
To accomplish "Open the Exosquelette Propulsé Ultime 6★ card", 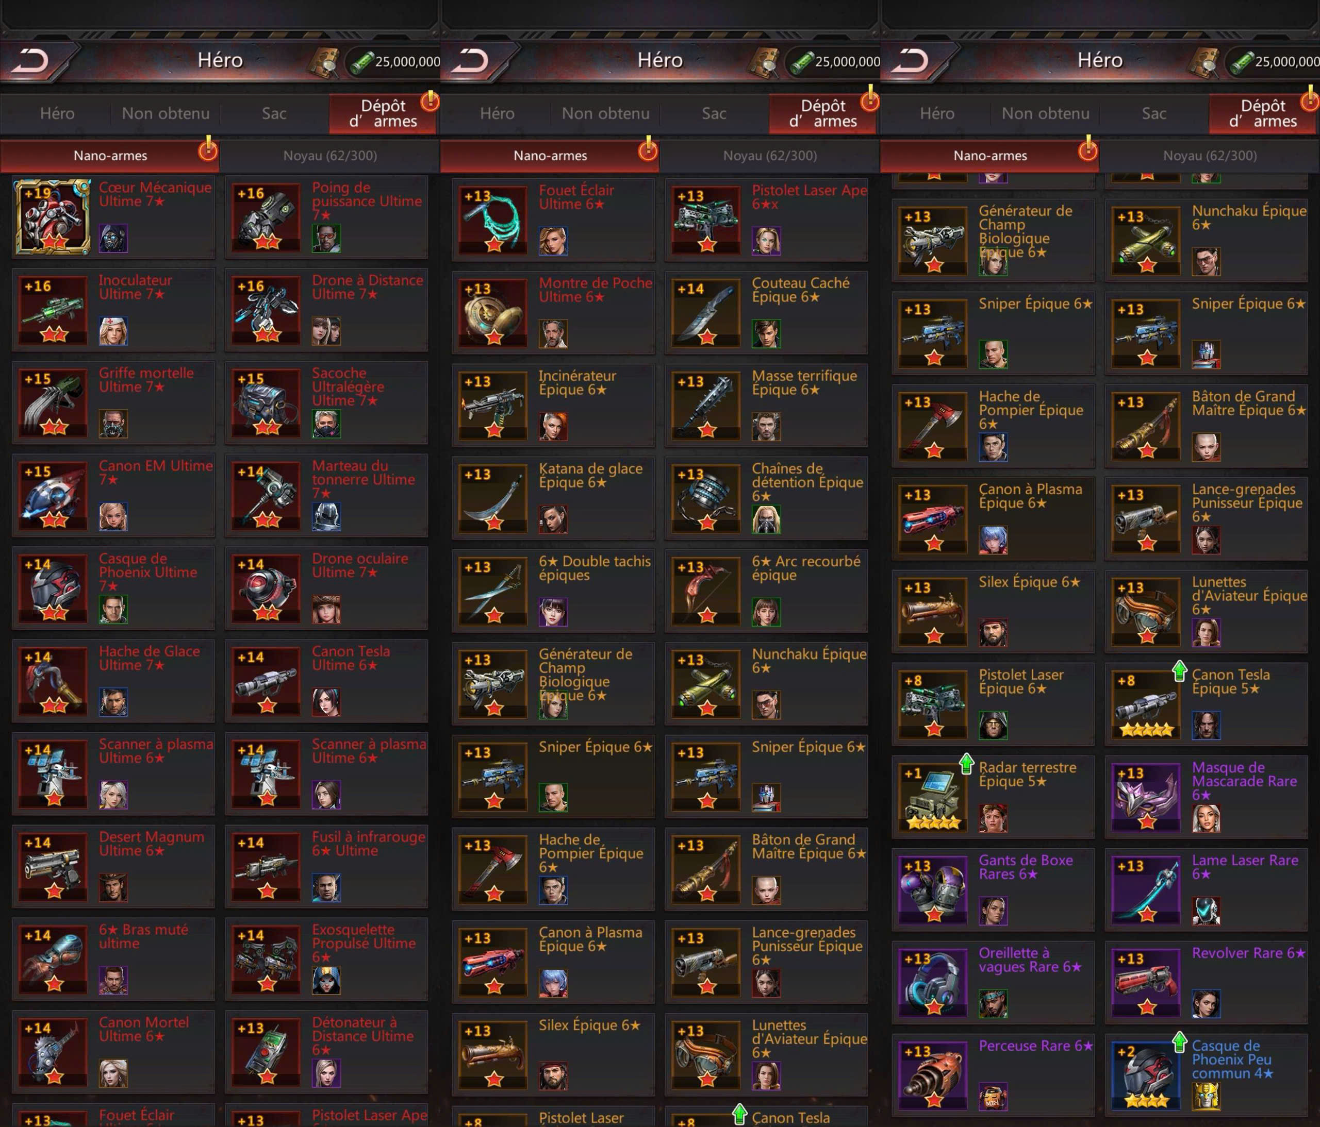I will coord(326,960).
